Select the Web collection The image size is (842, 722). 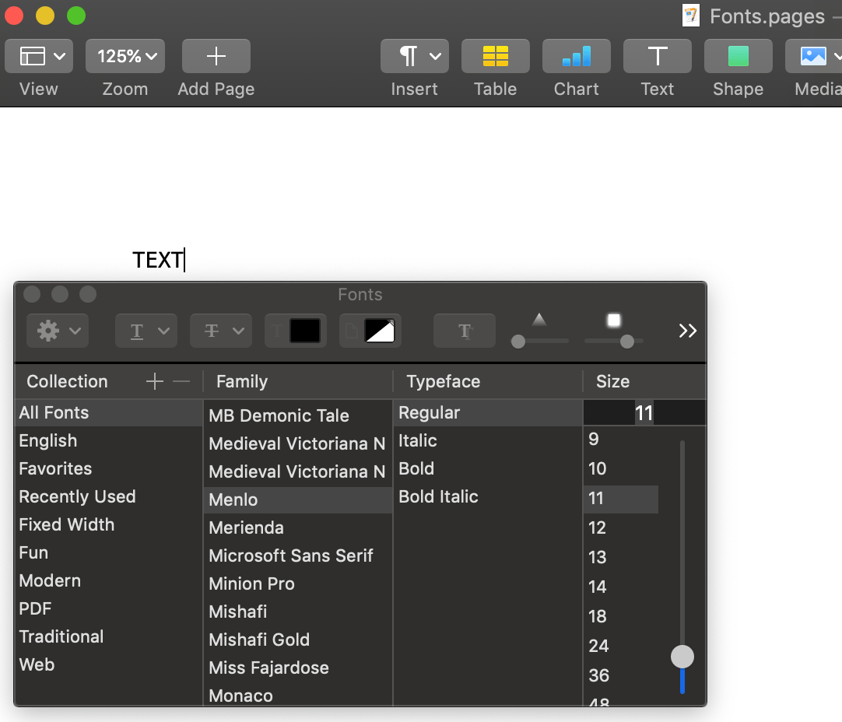coord(108,664)
